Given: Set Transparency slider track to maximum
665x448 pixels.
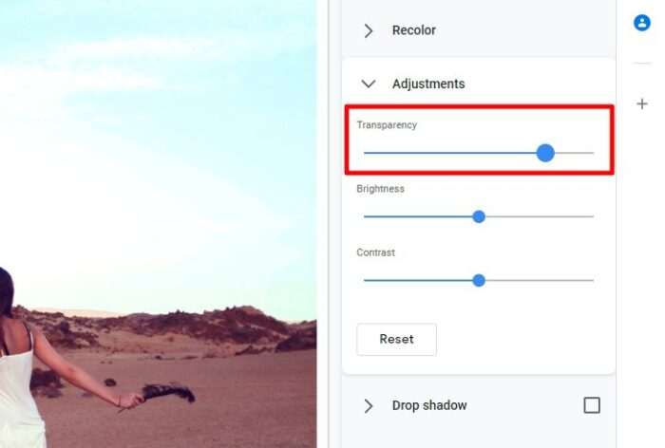Looking at the screenshot, I should coord(593,153).
